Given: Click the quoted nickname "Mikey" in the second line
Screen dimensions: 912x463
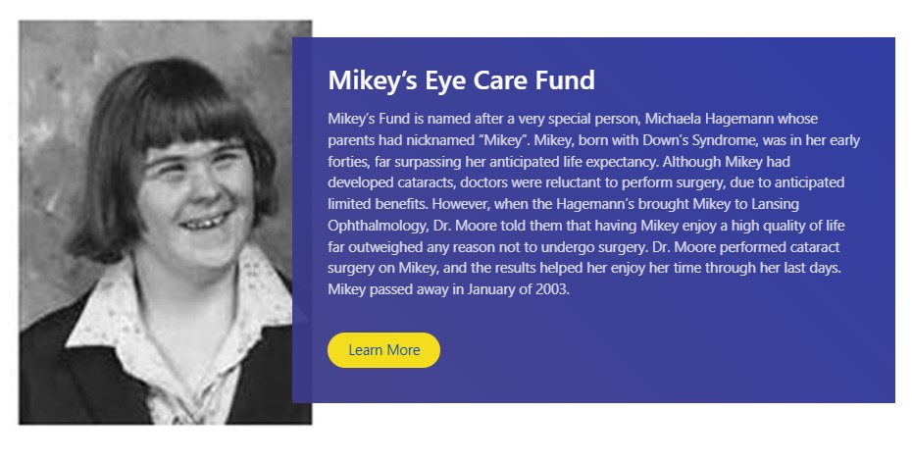Looking at the screenshot, I should click(x=504, y=140).
